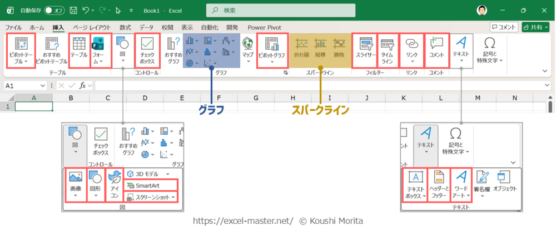Insert a pie chart from main ribbon
Image resolution: width=556 pixels, height=226 pixels.
(190, 63)
